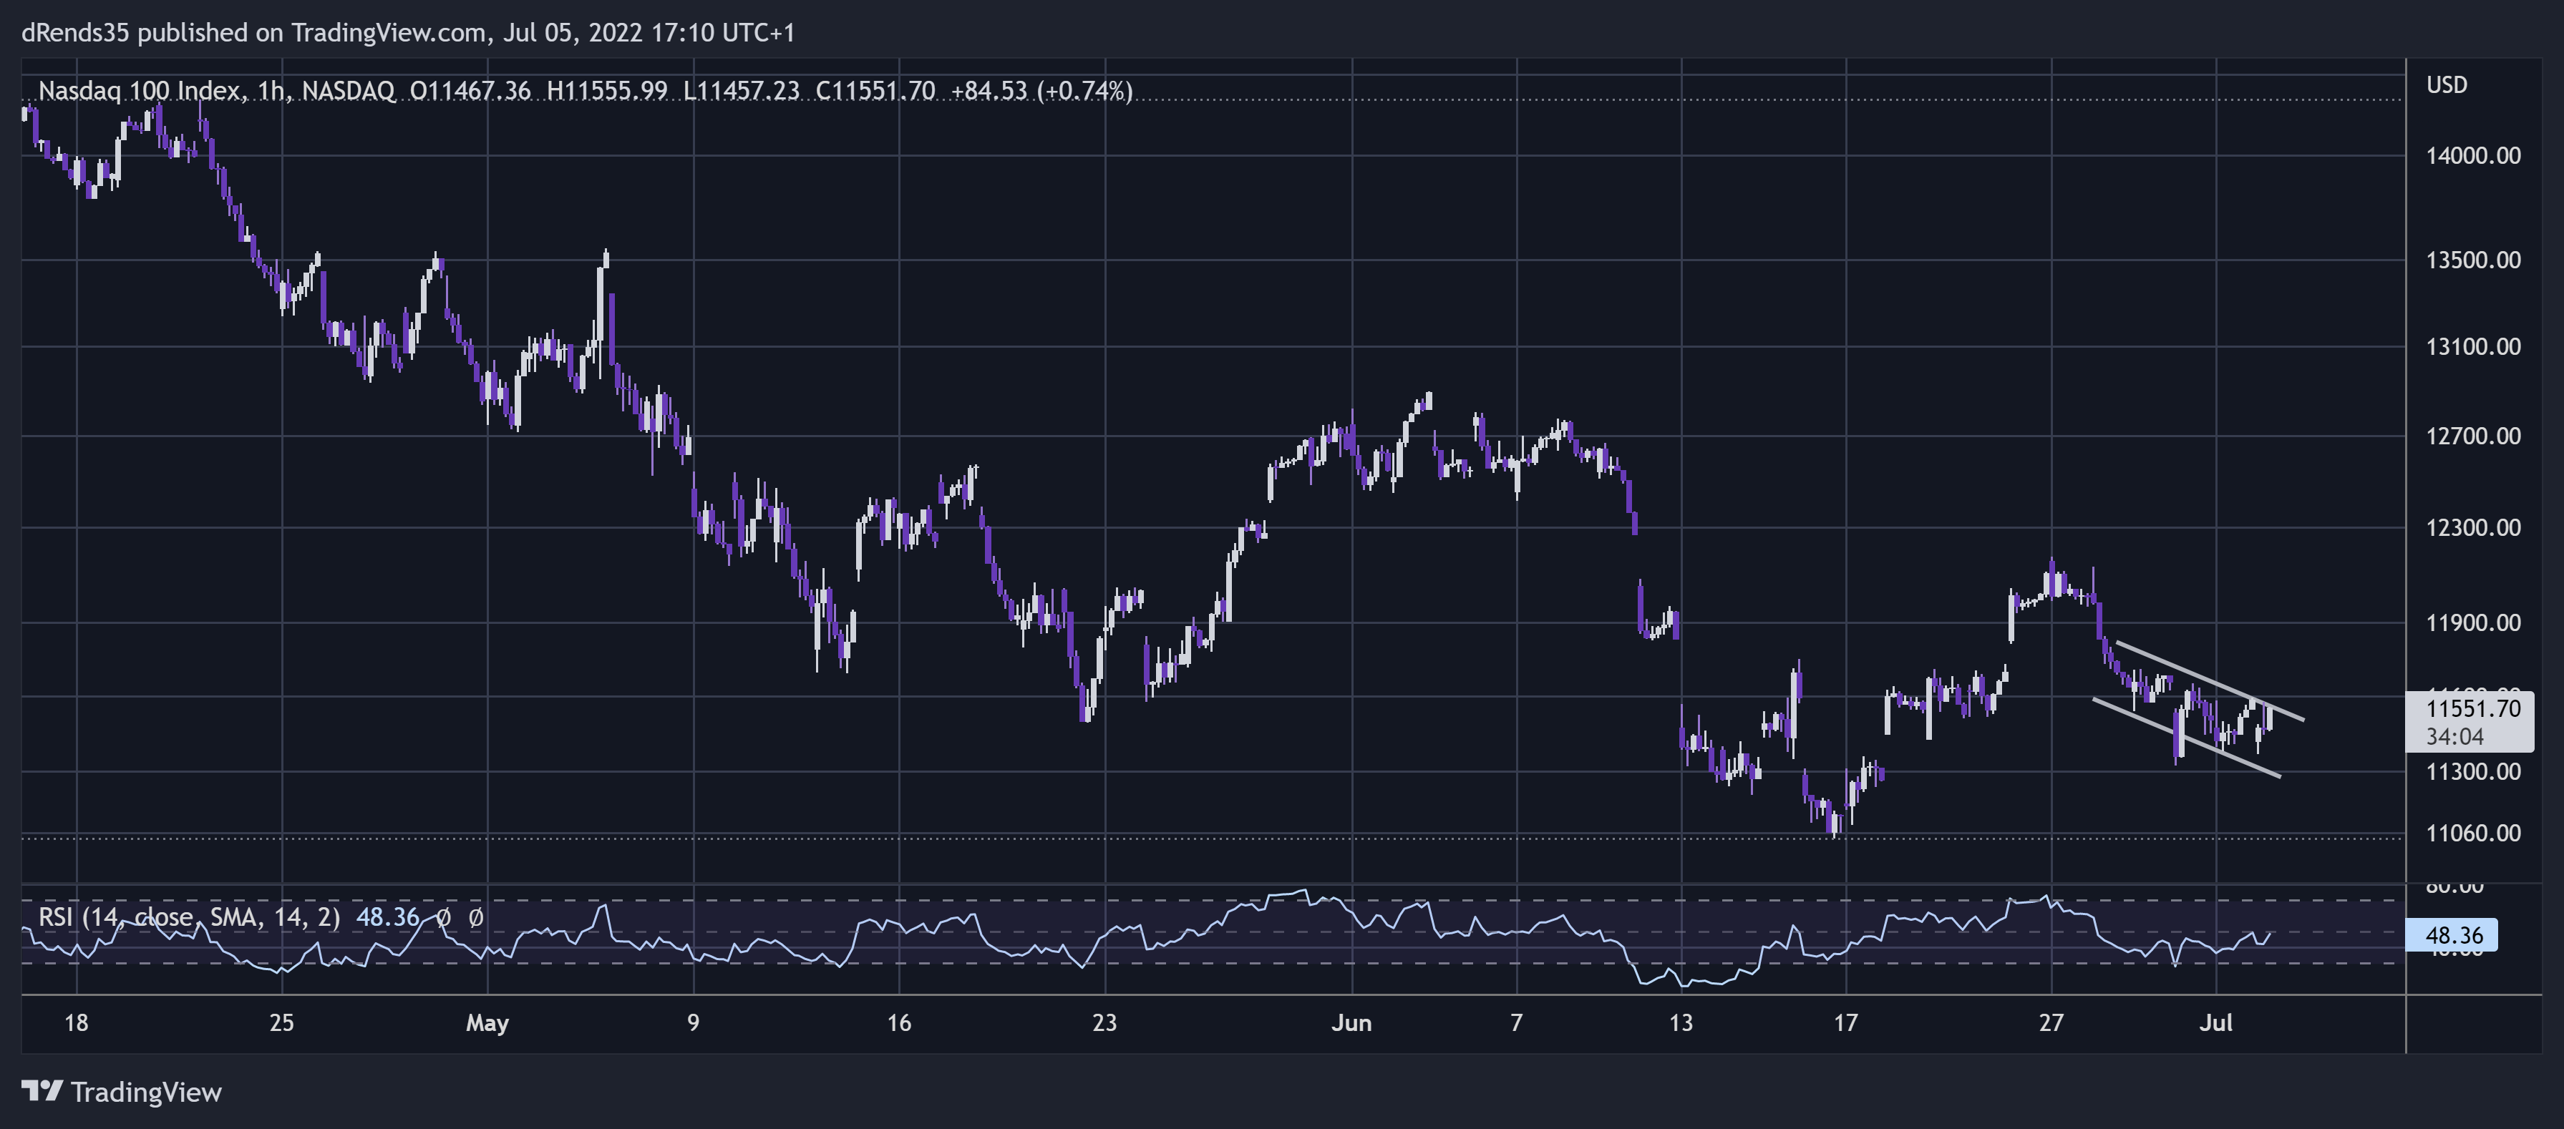This screenshot has height=1129, width=2564.
Task: Click the 9 date label on the time axis
Action: tap(693, 1022)
